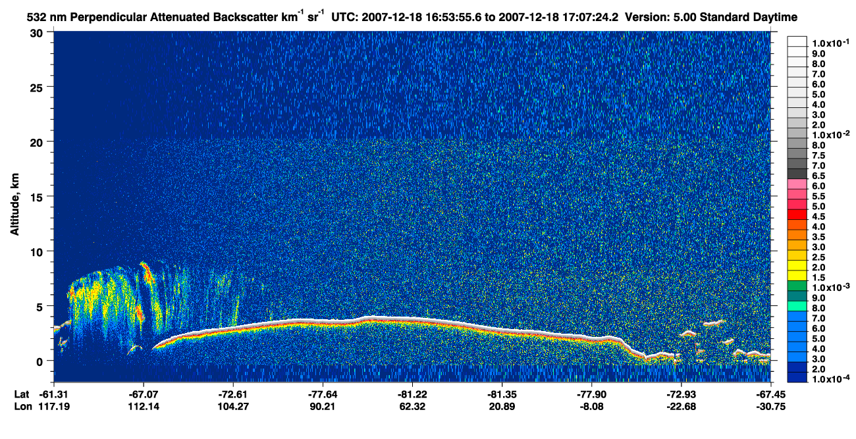Viewport: 856px width, 439px height.
Task: Click the 'Lon' row label
Action: pos(22,406)
